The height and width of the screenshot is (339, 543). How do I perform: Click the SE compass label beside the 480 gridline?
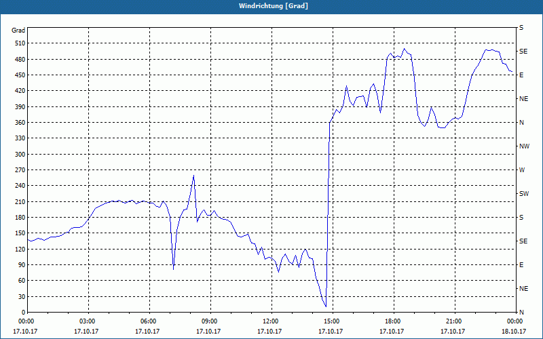[523, 52]
